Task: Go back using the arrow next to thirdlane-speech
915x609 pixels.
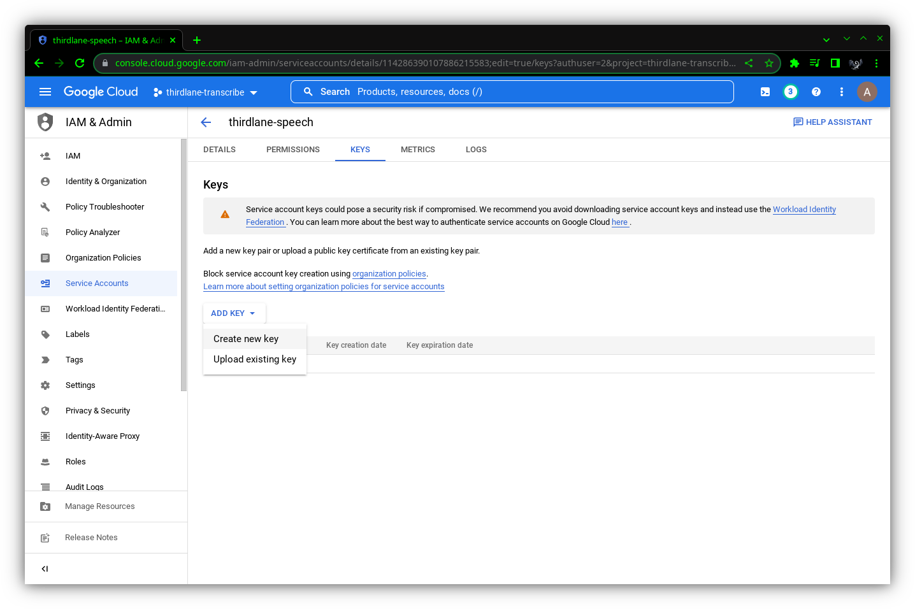Action: (x=206, y=122)
